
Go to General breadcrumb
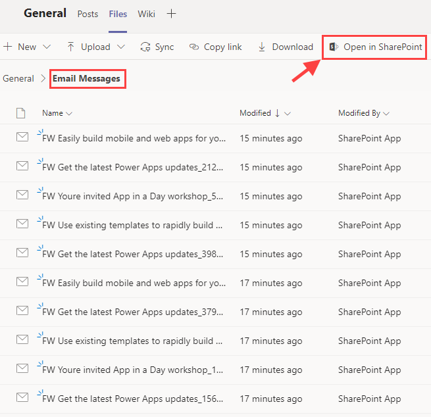point(18,78)
